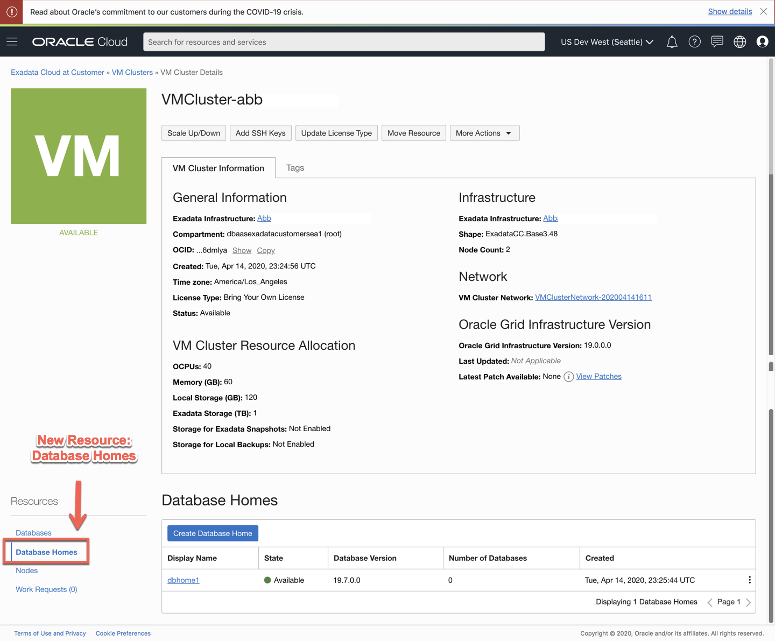Open the help question mark icon
The width and height of the screenshot is (775, 641).
(695, 42)
